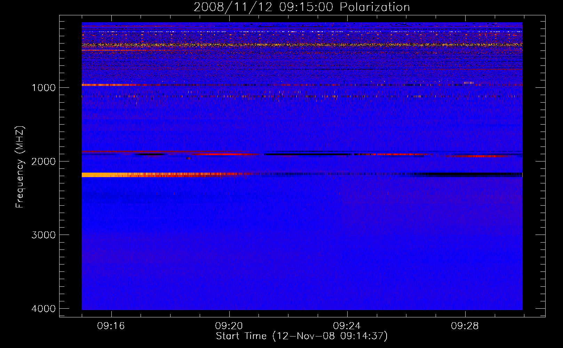Click the 'Frequency (MHZ)' axis label
The width and height of the screenshot is (563, 348).
tap(20, 167)
